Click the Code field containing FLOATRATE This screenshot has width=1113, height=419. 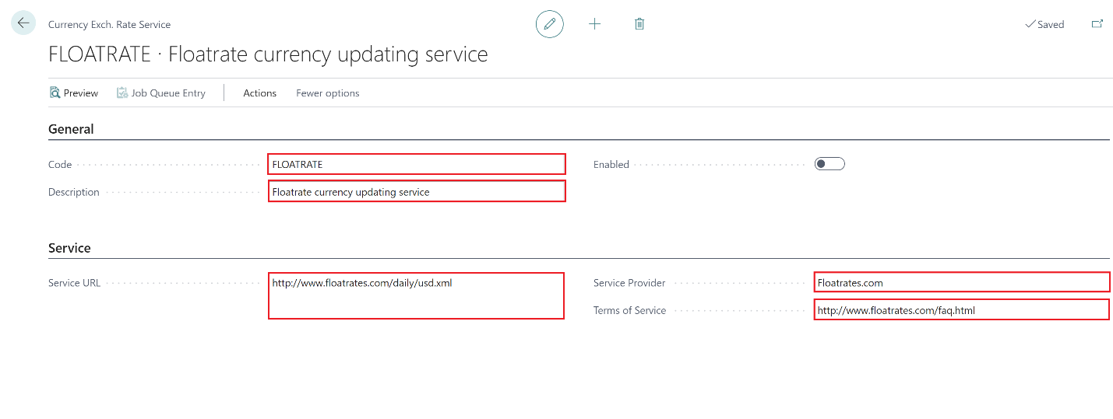[417, 164]
